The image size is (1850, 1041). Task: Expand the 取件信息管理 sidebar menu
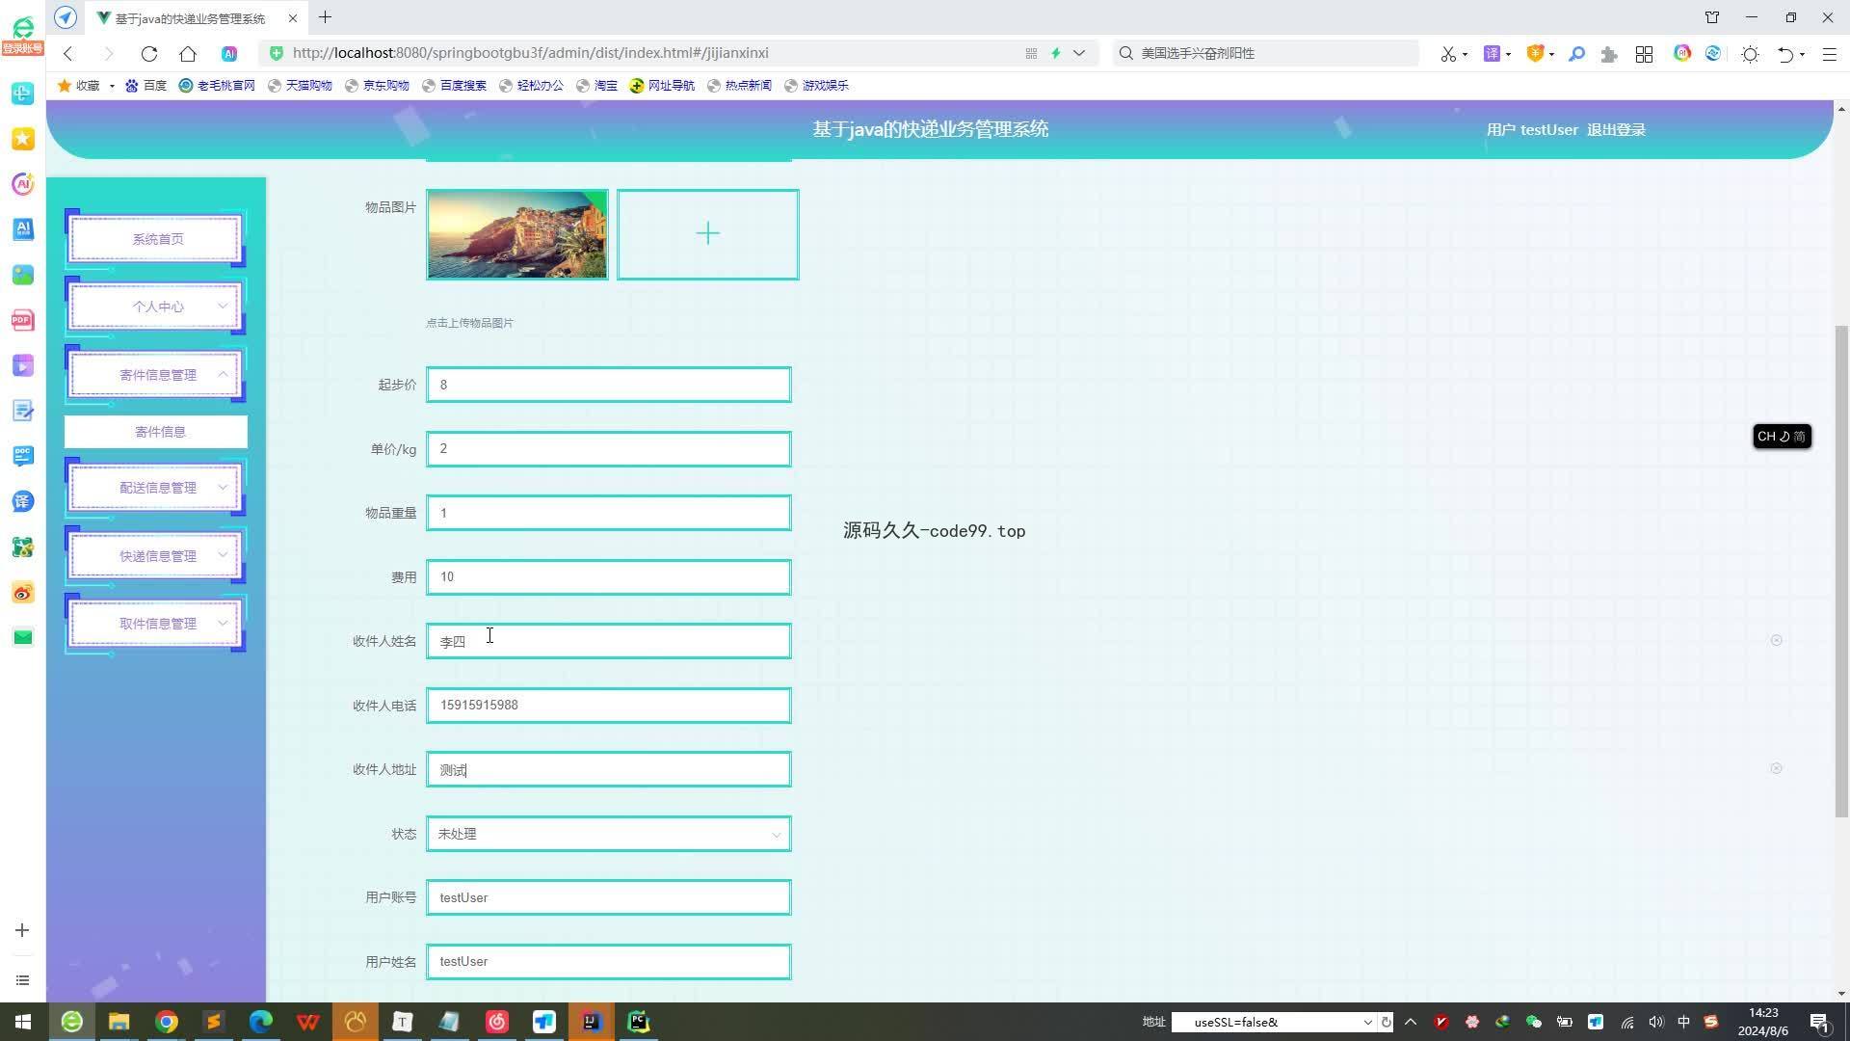coord(156,624)
